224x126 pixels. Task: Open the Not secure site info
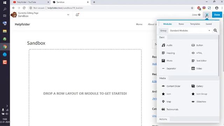click(x=37, y=8)
